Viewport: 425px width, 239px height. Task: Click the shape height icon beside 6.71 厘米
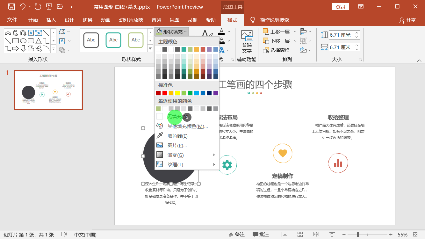tap(324, 35)
